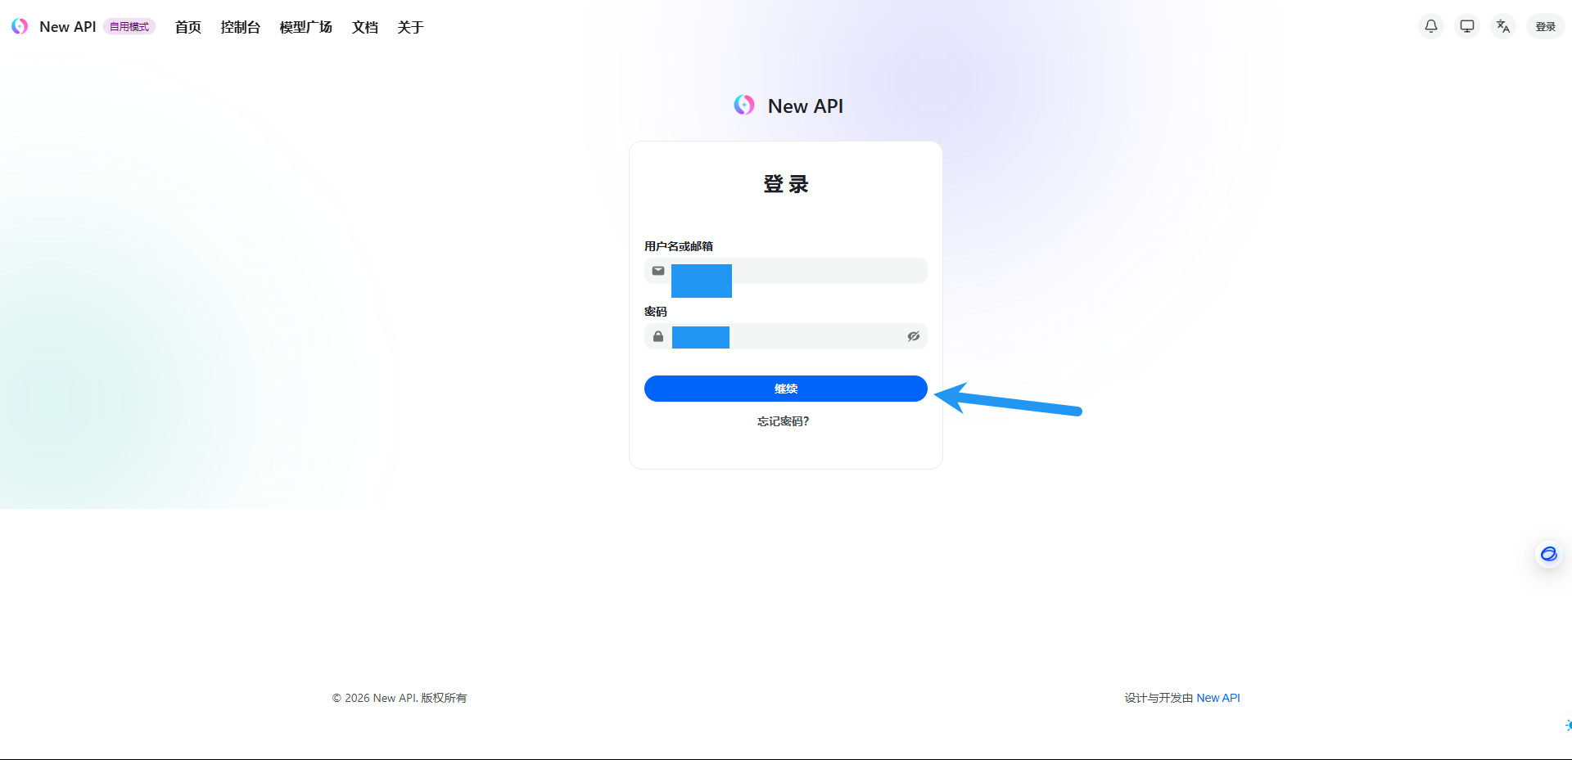Navigate to 模型广场
Viewport: 1572px width, 760px height.
coord(305,27)
